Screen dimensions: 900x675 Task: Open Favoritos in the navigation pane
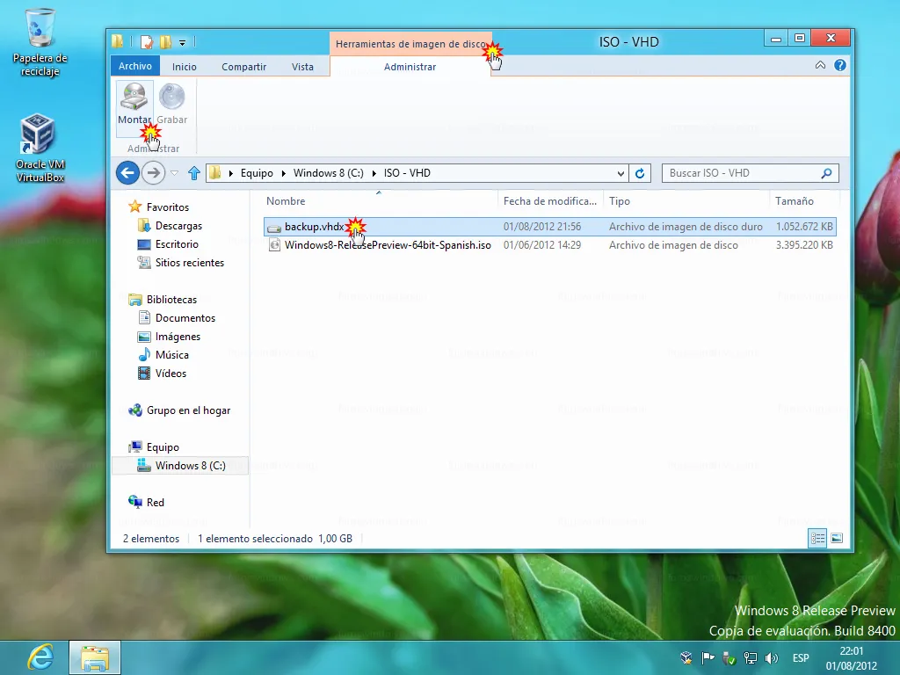(x=168, y=207)
